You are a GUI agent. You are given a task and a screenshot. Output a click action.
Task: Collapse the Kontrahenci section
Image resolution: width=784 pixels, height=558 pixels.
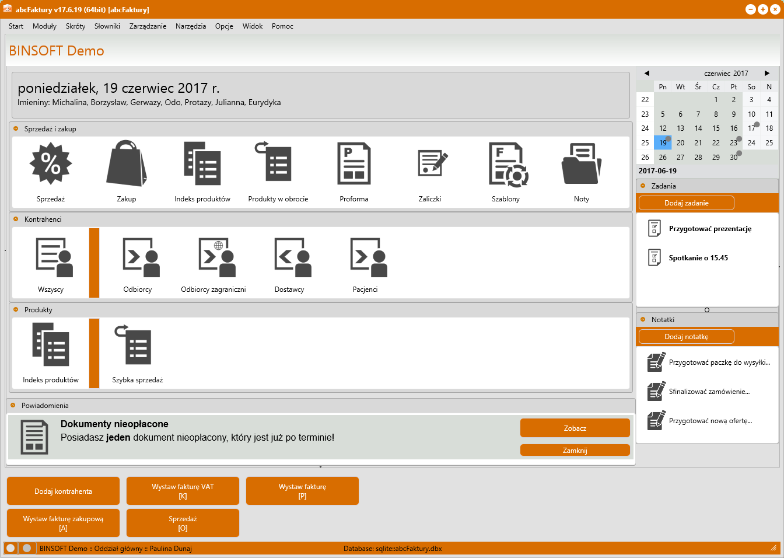point(16,219)
